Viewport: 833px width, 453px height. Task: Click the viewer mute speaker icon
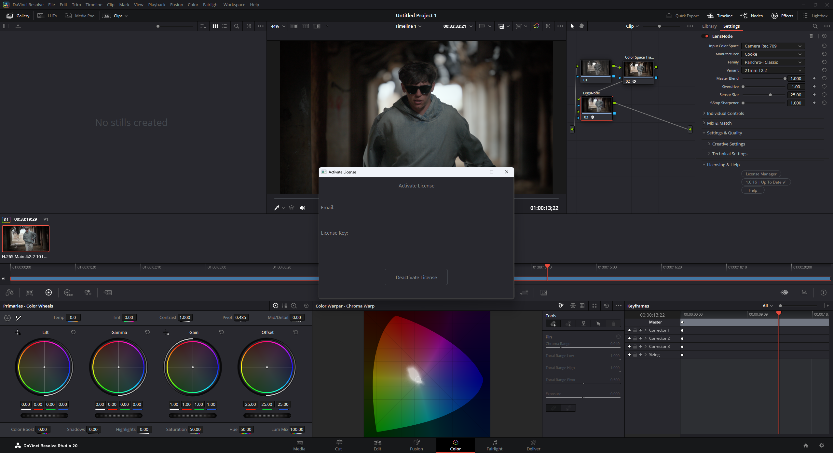pyautogui.click(x=302, y=208)
